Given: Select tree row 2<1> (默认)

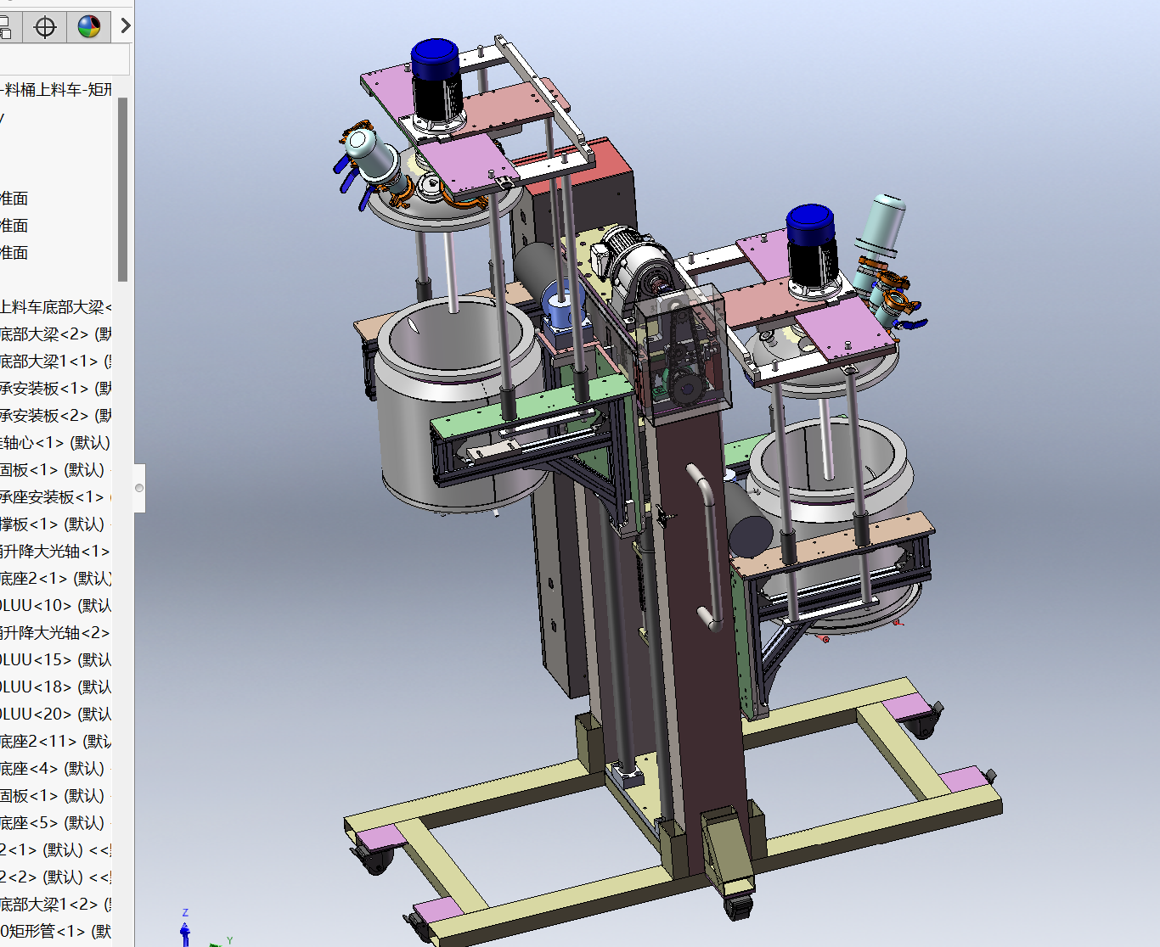Looking at the screenshot, I should click(x=56, y=849).
